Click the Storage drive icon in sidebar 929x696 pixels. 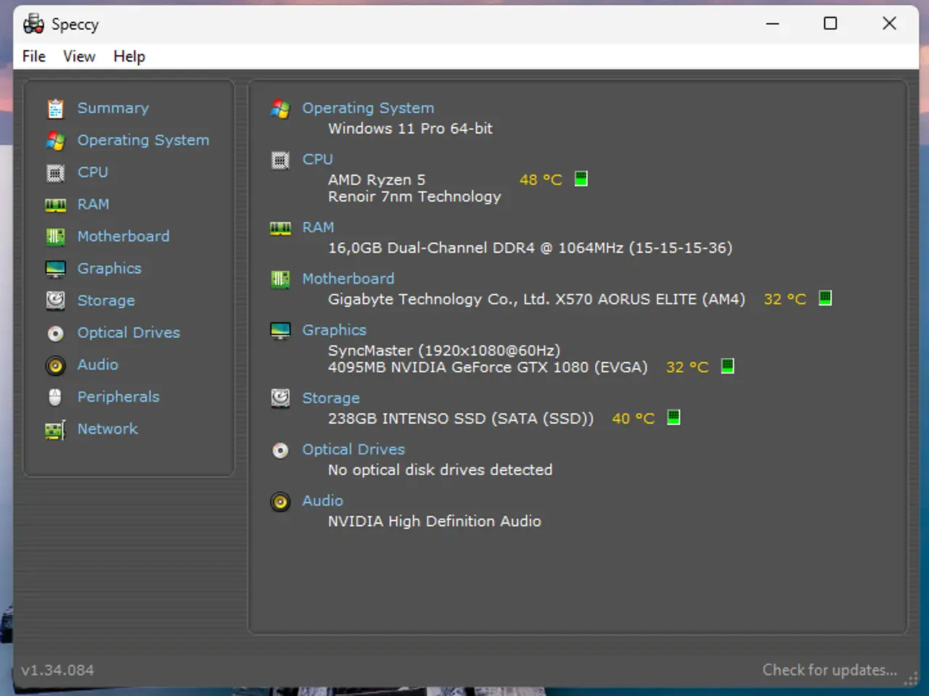click(x=56, y=300)
